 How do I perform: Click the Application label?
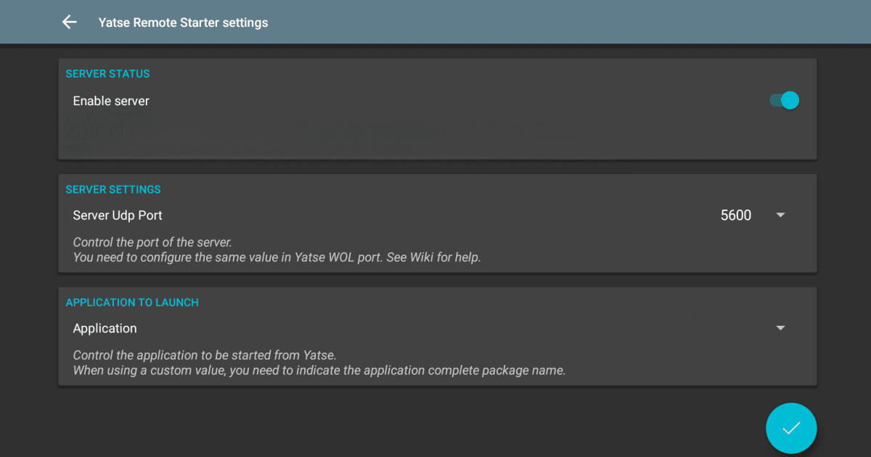pyautogui.click(x=105, y=329)
